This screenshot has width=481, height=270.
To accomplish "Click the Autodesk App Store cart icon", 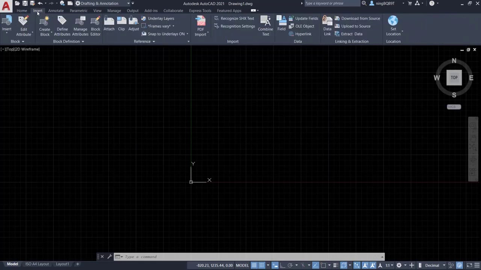I will [410, 3].
